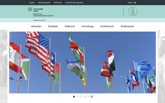Viewport: 165px width, 103px height.
Task: Show the fourth slide via its dot
Action: (85, 97)
